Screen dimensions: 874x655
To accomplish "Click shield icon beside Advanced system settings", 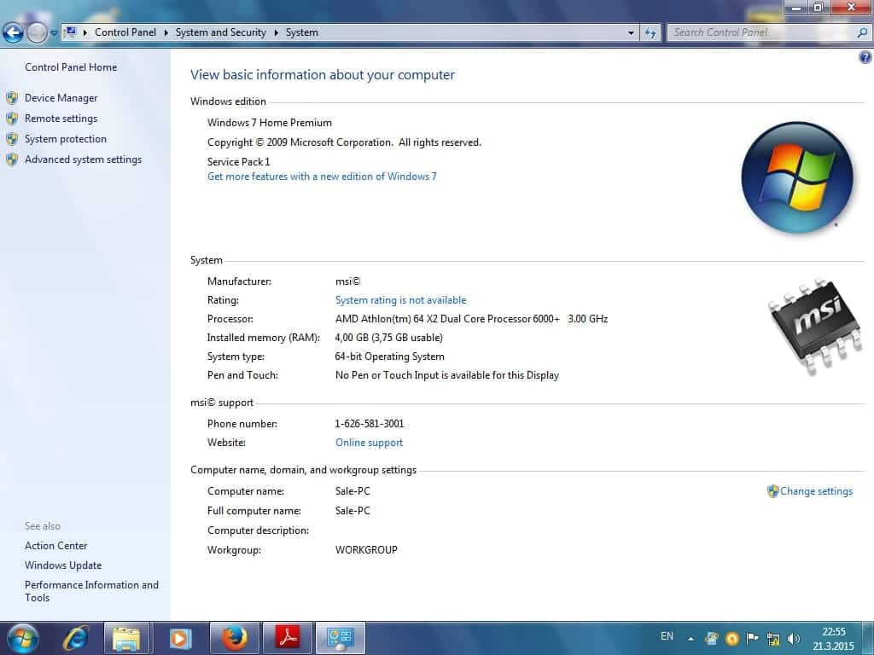I will [x=12, y=159].
